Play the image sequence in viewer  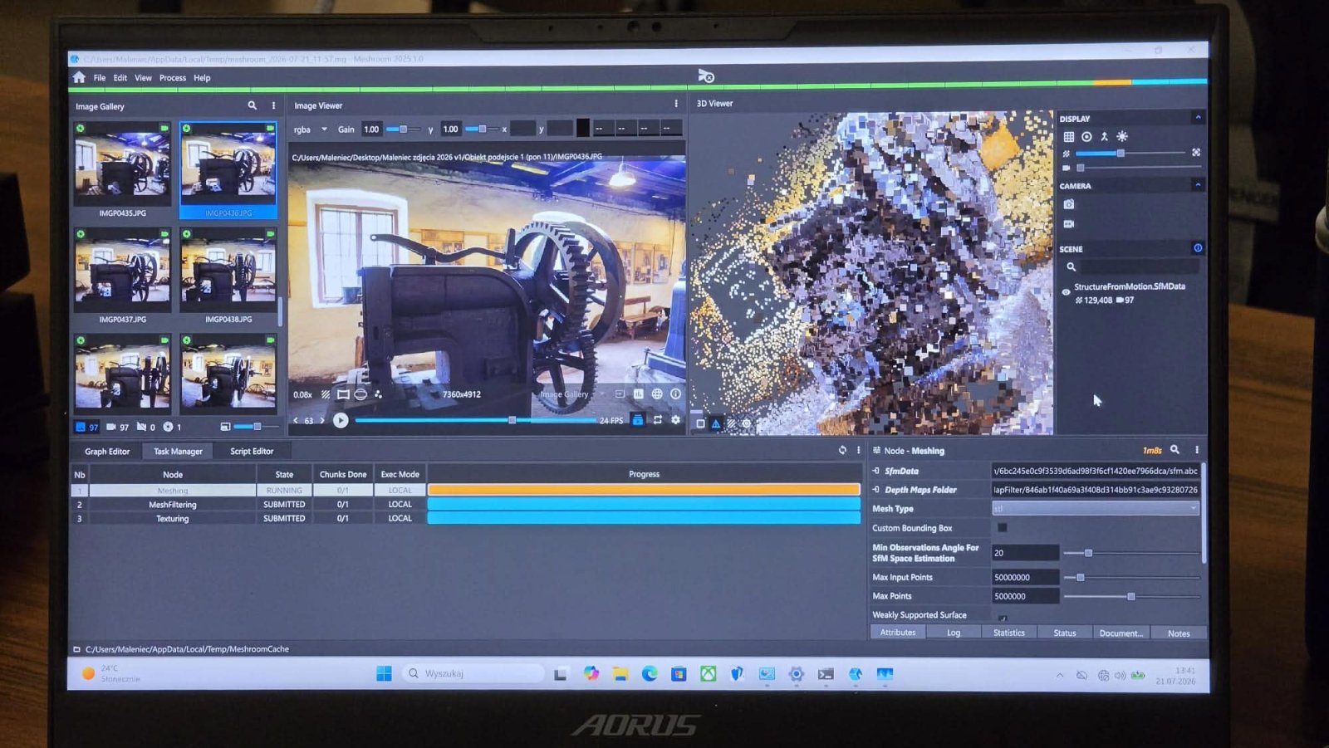(x=341, y=421)
